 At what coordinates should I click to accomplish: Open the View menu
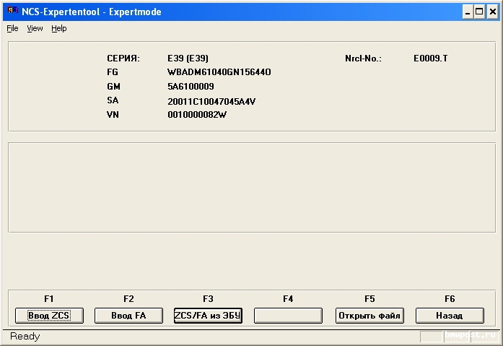[35, 28]
